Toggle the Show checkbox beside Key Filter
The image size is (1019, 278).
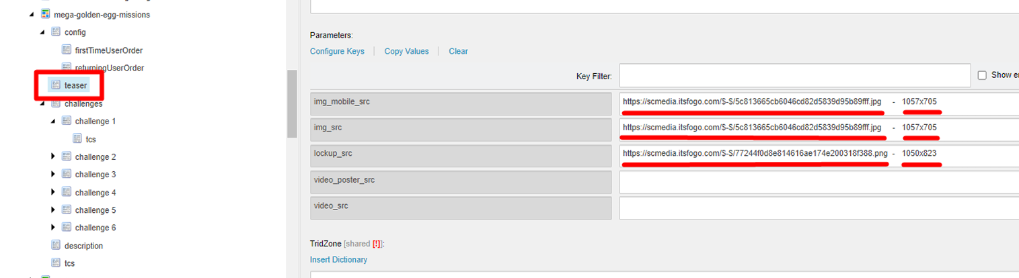pos(982,75)
